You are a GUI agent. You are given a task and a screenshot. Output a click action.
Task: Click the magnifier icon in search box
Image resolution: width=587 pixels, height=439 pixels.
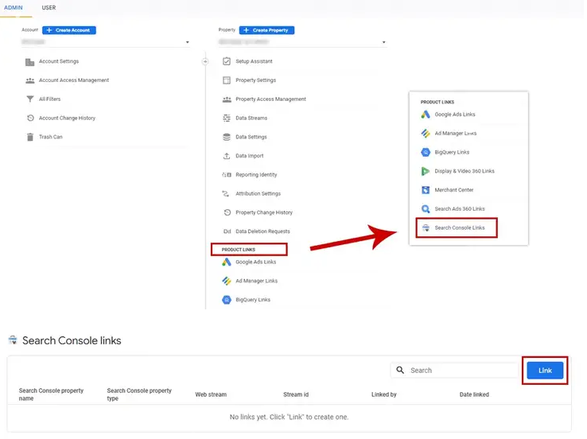pos(400,370)
